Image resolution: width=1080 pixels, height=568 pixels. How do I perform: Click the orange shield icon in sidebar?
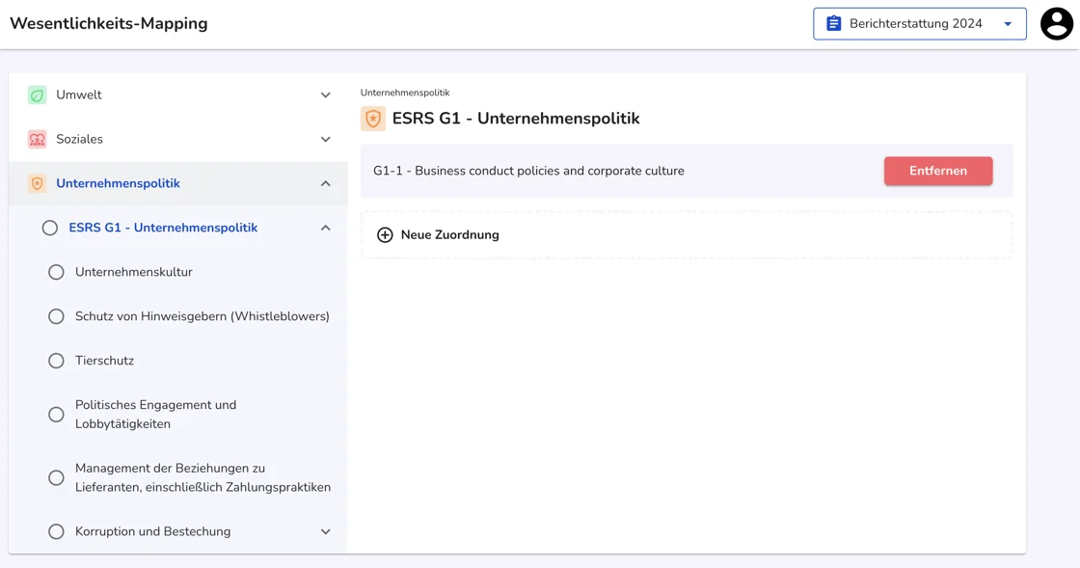click(37, 183)
